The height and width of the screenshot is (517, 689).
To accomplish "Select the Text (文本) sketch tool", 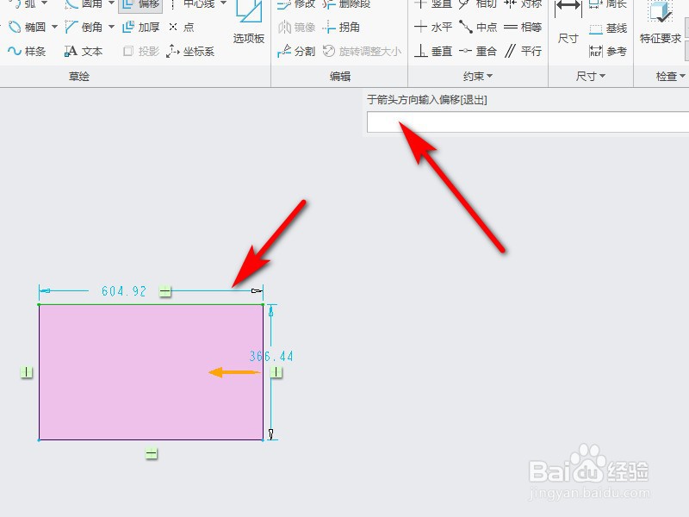I will click(x=84, y=52).
